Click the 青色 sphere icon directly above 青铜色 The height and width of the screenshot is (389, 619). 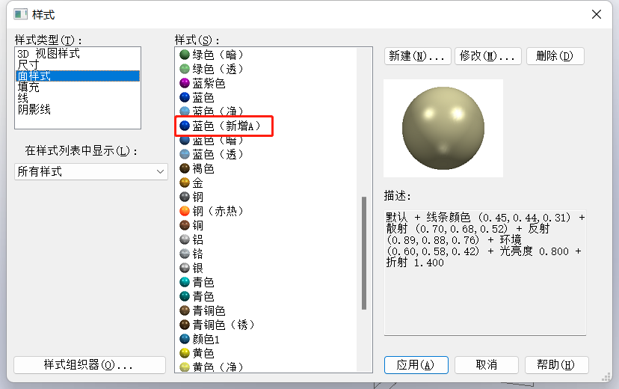pos(185,296)
